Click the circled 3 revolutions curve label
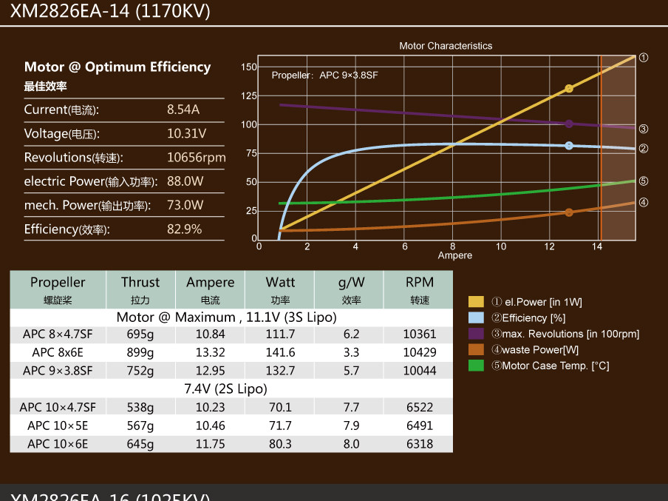 [644, 129]
